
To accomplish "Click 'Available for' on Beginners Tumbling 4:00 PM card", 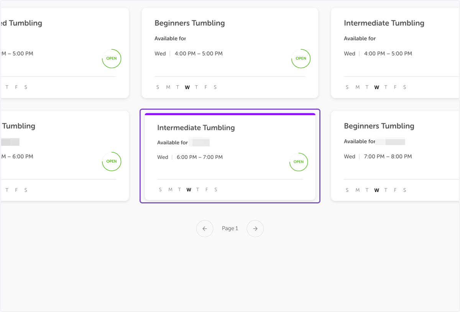I will 170,38.
